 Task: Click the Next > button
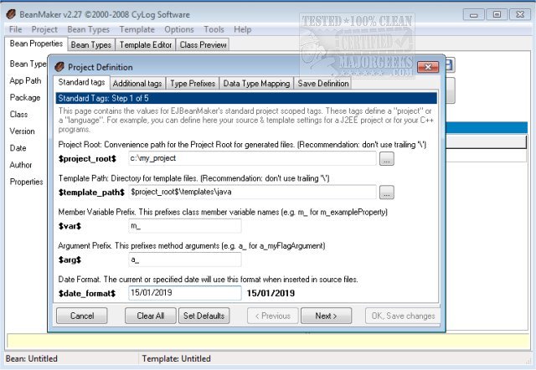point(326,316)
